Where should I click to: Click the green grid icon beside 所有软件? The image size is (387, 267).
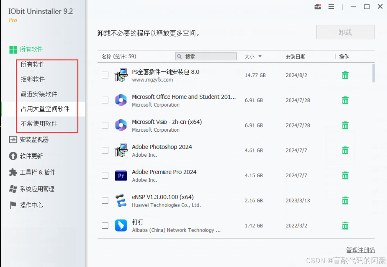pyautogui.click(x=13, y=50)
